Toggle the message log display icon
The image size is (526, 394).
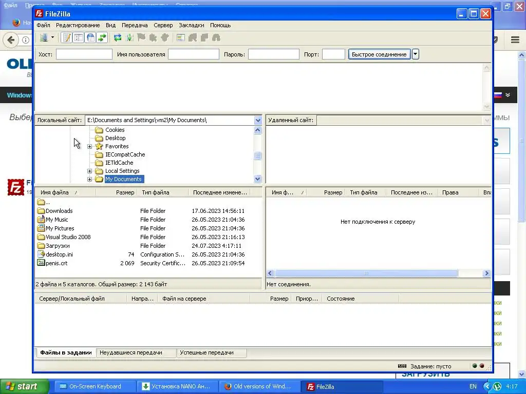(66, 37)
